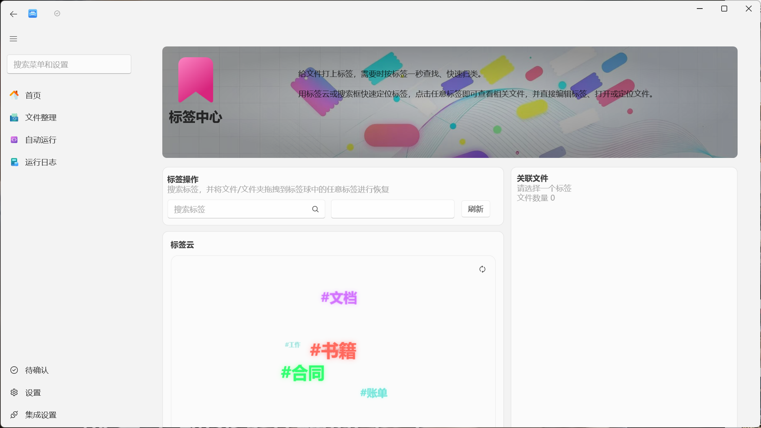761x428 pixels.
Task: Open the 首页 menu item
Action: point(69,95)
